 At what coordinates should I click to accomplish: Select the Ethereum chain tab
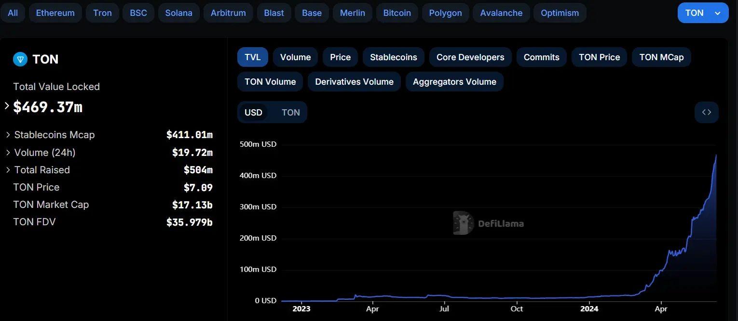click(x=55, y=13)
